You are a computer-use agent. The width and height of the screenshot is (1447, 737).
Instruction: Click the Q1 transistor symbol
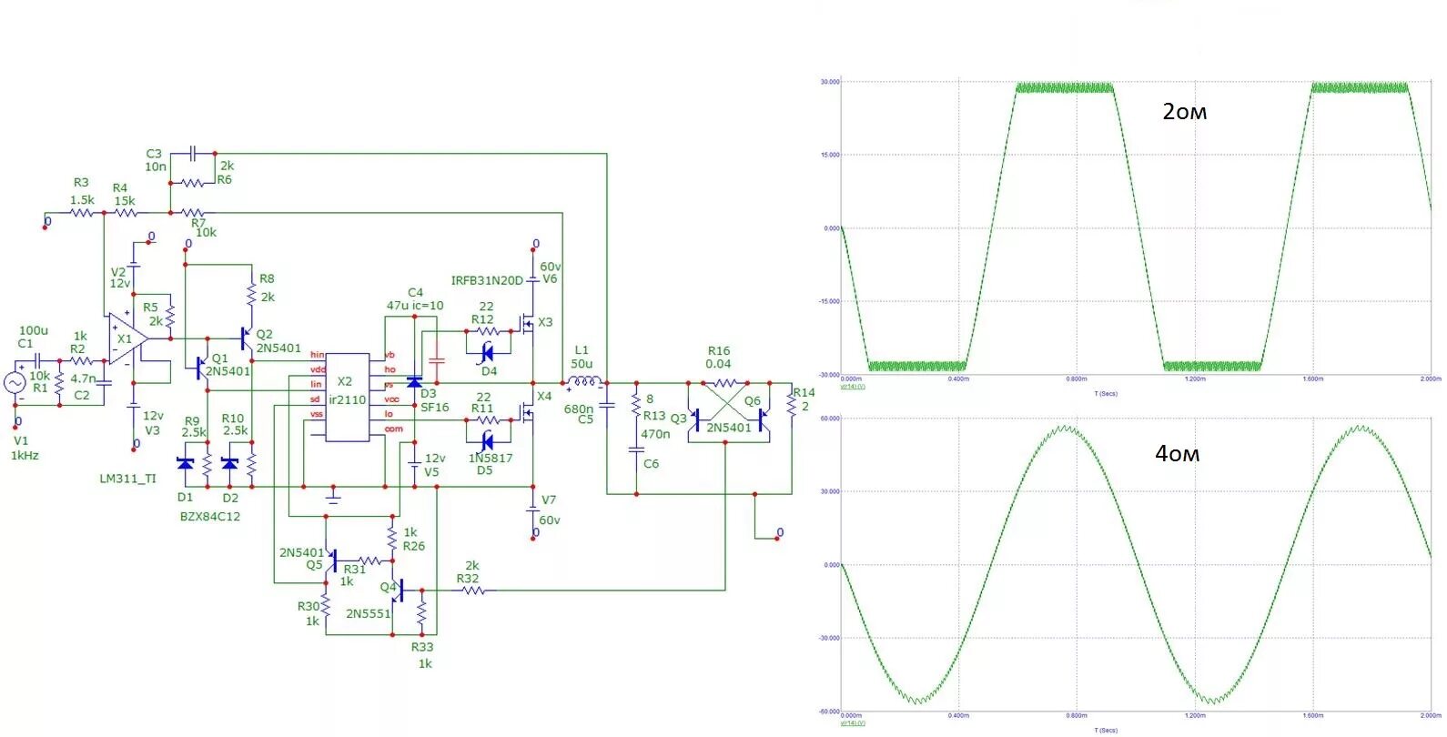202,368
